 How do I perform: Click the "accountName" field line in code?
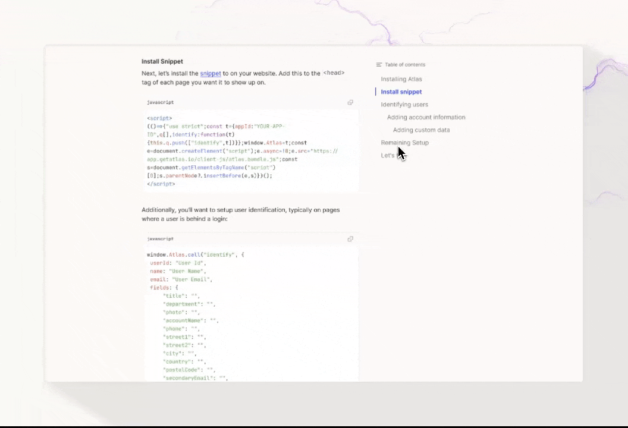point(190,320)
